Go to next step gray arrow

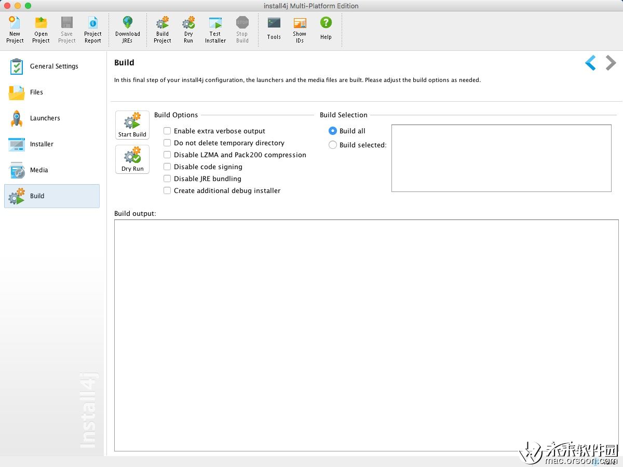(611, 63)
